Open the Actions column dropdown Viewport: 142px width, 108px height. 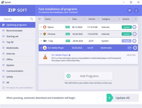(x=135, y=19)
